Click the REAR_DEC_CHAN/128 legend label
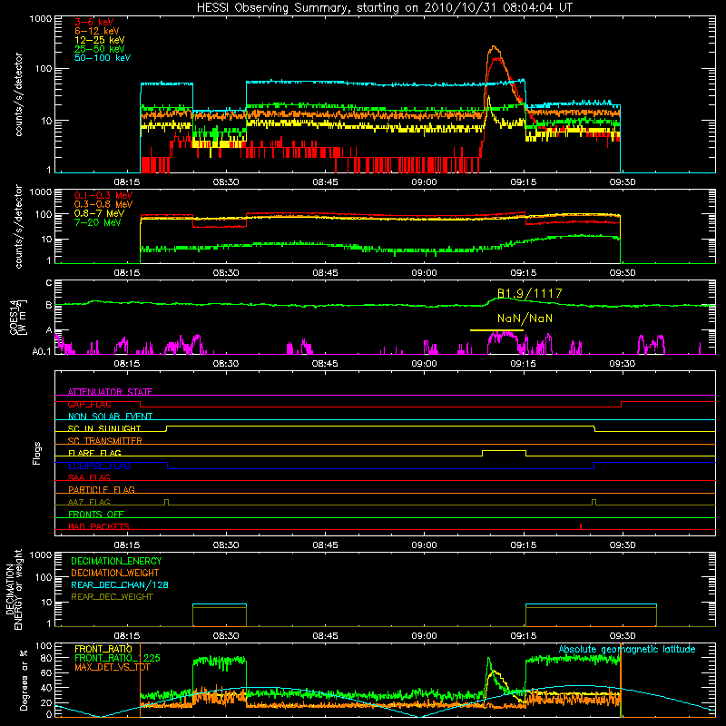This screenshot has height=726, width=726. click(120, 584)
